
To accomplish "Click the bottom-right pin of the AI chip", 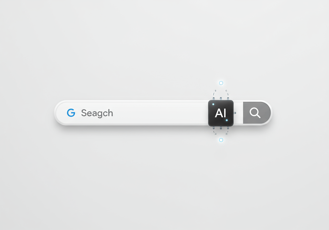I will tap(228, 128).
